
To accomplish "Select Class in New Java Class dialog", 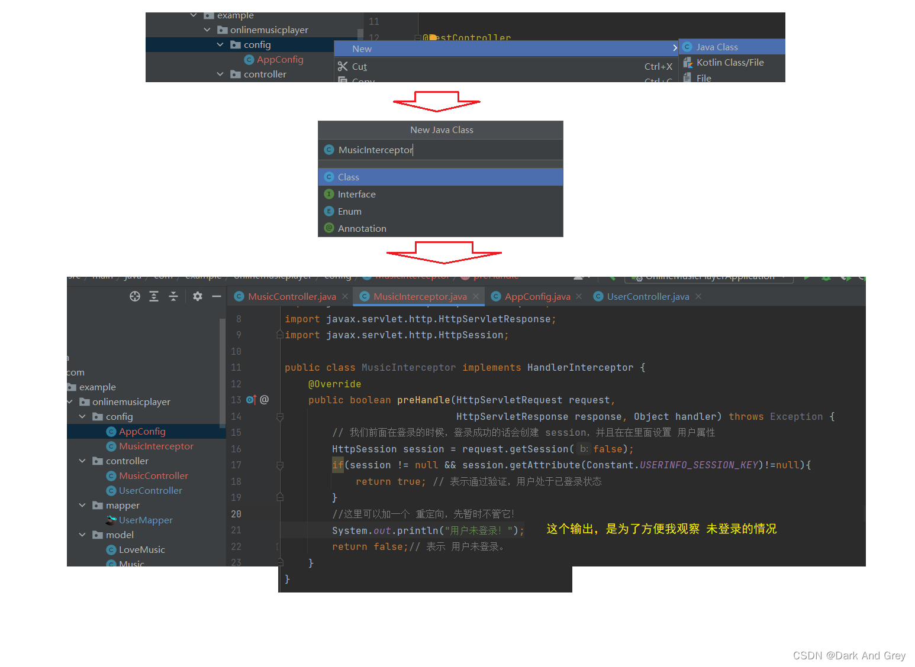I will click(x=440, y=177).
